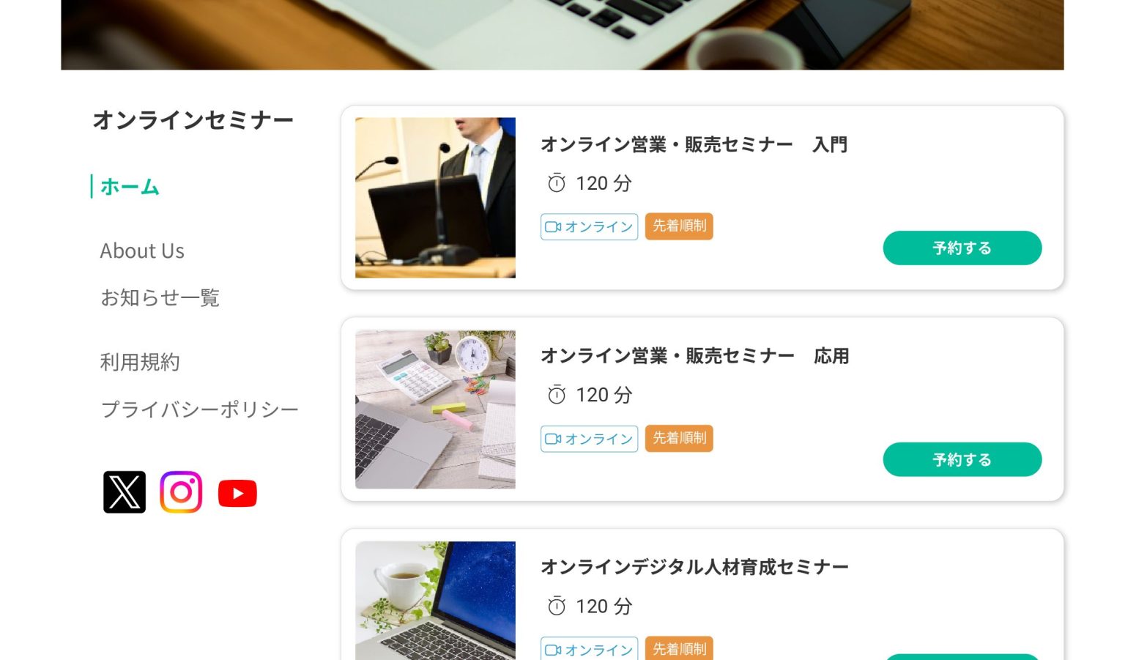Screen dimensions: 1125x660
Task: Click the 先着順制 badge on 入門 seminar
Action: pos(679,226)
